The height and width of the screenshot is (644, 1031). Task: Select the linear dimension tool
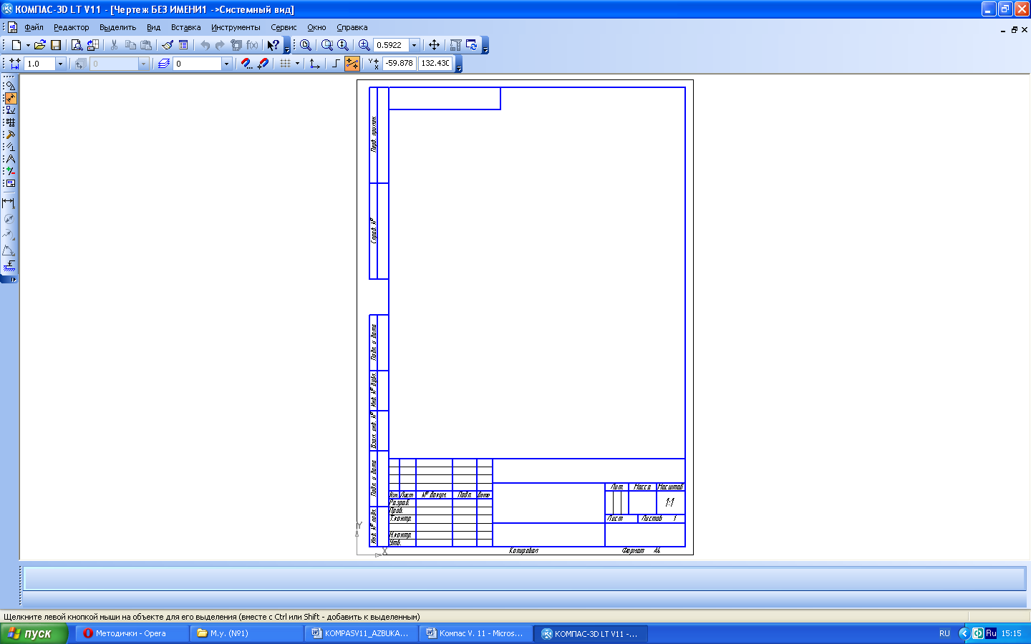(x=9, y=203)
